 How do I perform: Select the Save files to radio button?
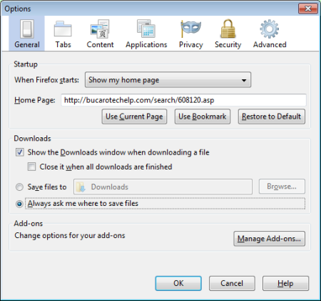19,187
